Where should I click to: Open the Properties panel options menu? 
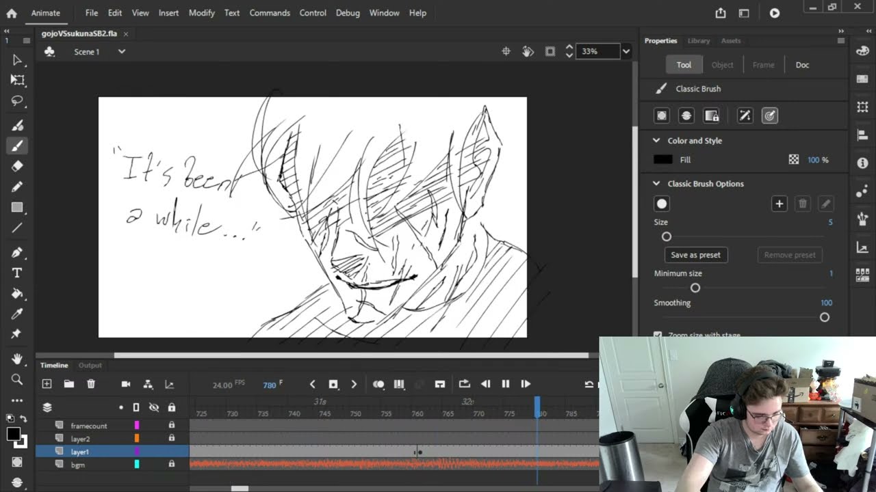point(841,41)
